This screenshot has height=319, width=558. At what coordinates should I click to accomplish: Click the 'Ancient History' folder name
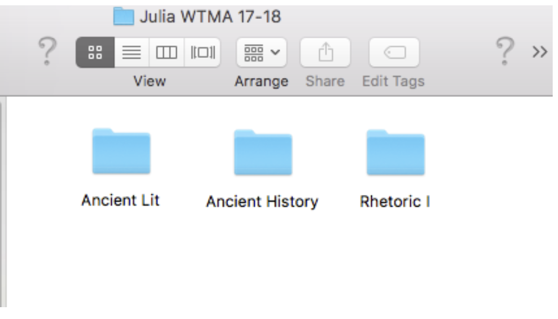pyautogui.click(x=262, y=201)
